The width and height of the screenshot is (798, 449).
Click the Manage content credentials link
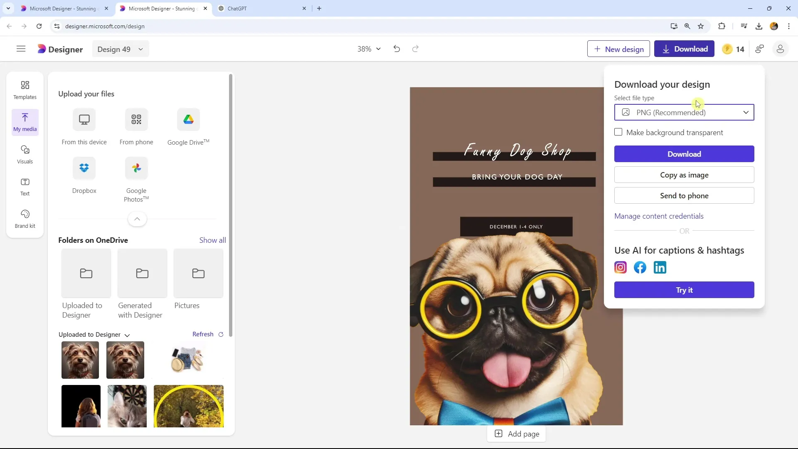(x=659, y=215)
